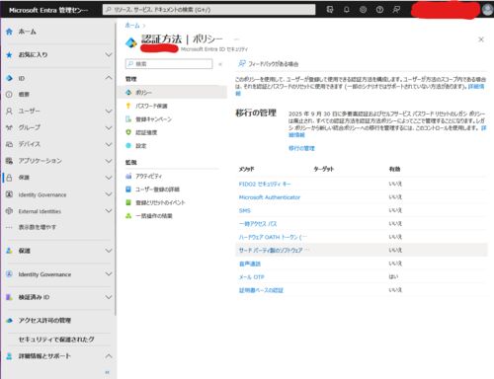Expand the アプリケーション menu chevron
The image size is (494, 379).
[x=109, y=161]
